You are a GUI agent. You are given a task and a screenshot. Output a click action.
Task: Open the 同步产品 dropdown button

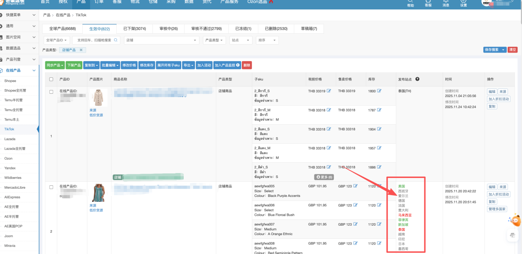[55, 65]
